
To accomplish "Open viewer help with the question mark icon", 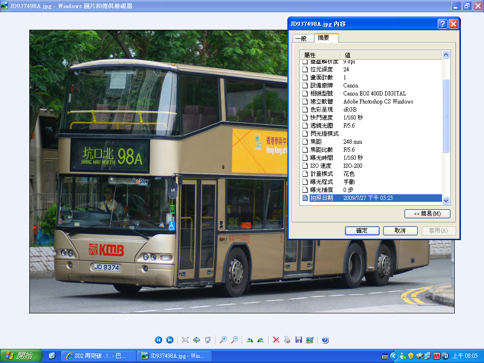I will (x=325, y=340).
